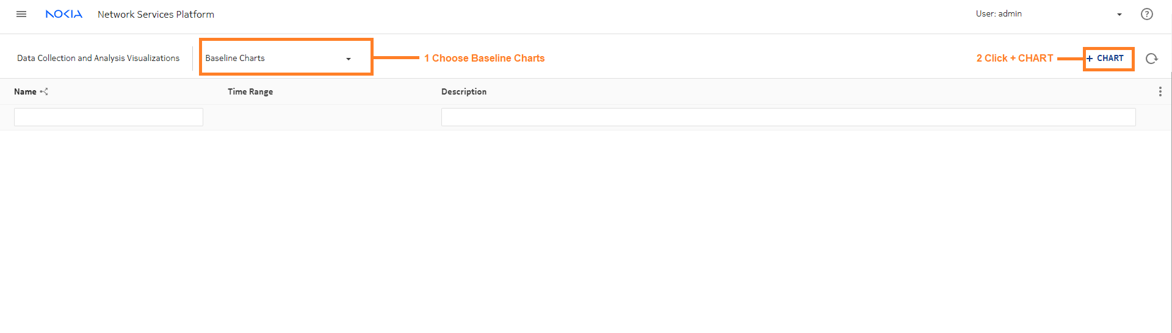Select the Data Collection and Analysis Visualizations label
The width and height of the screenshot is (1172, 333).
[98, 58]
